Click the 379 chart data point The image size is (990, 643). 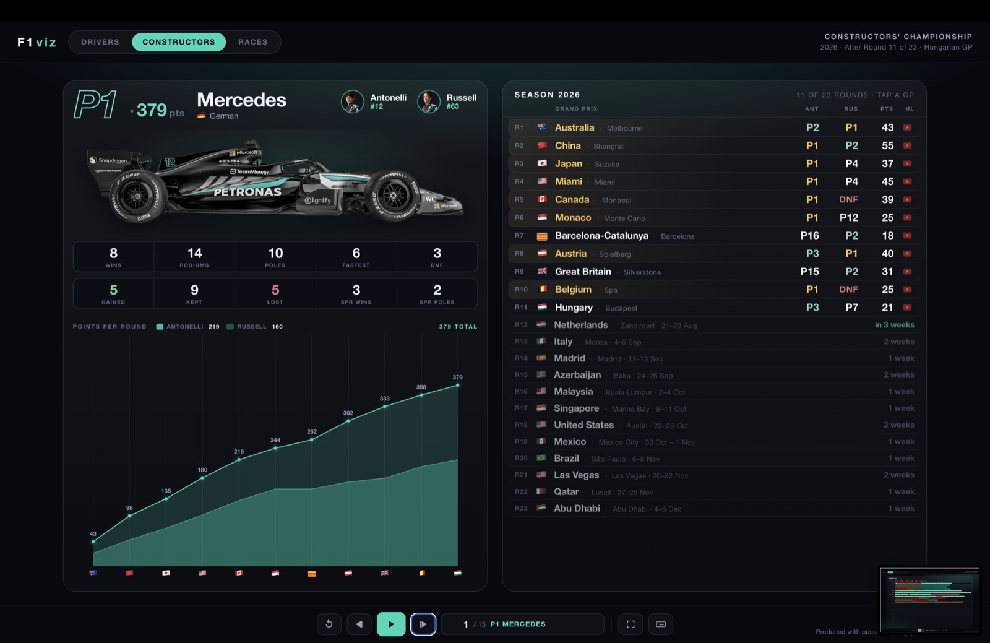pyautogui.click(x=458, y=385)
